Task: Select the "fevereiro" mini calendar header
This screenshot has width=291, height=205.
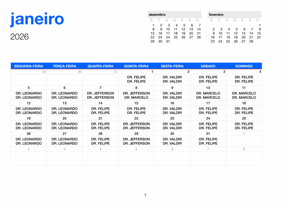Action: click(216, 14)
